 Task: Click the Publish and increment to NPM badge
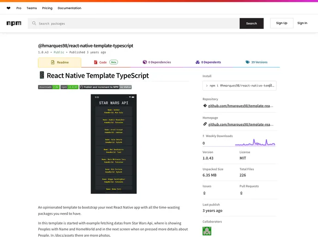(105, 87)
